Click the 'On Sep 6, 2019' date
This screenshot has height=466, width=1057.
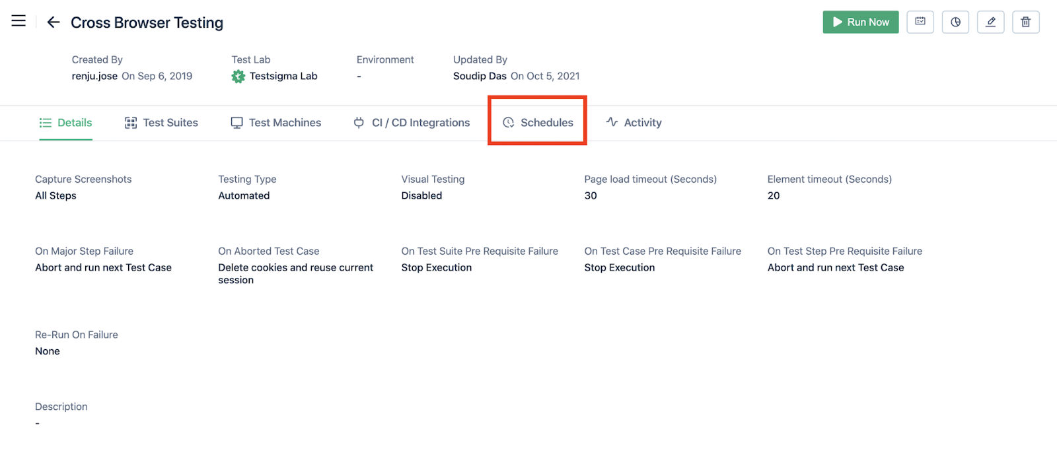click(x=157, y=76)
